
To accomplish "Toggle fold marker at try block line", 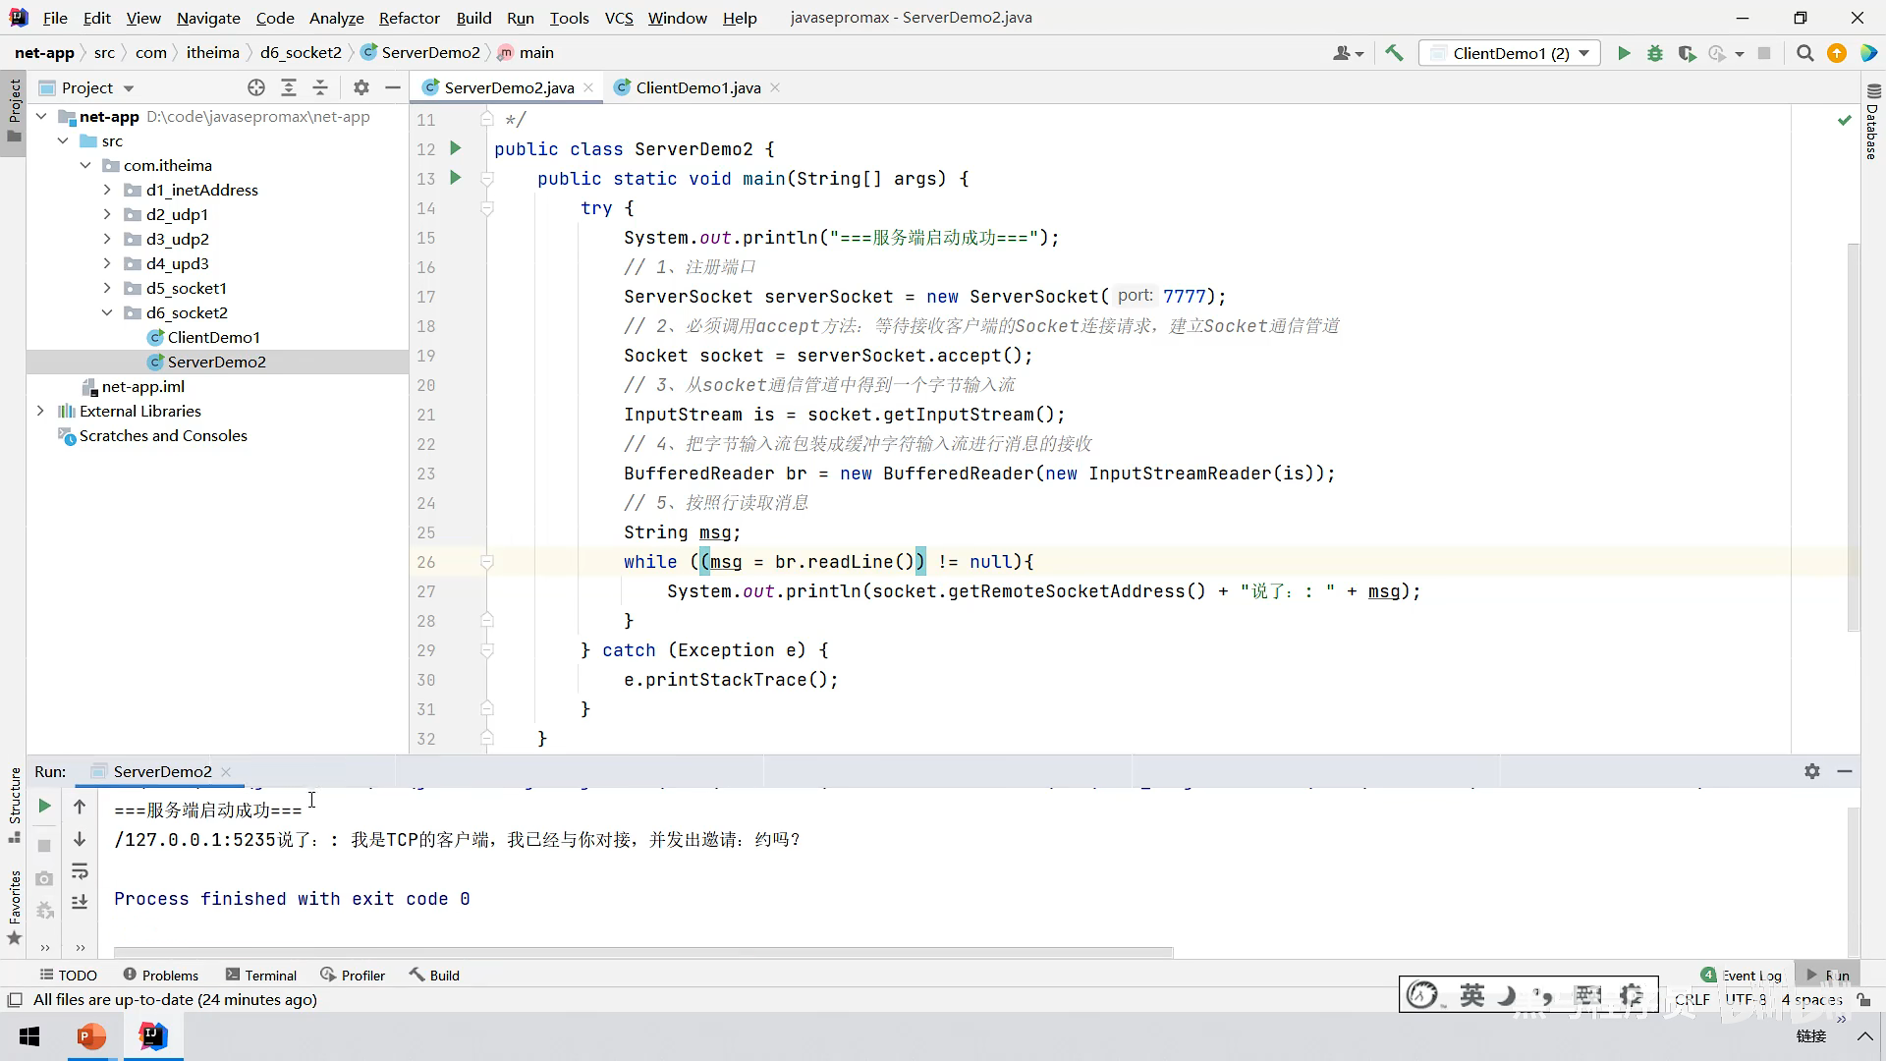I will [x=486, y=208].
